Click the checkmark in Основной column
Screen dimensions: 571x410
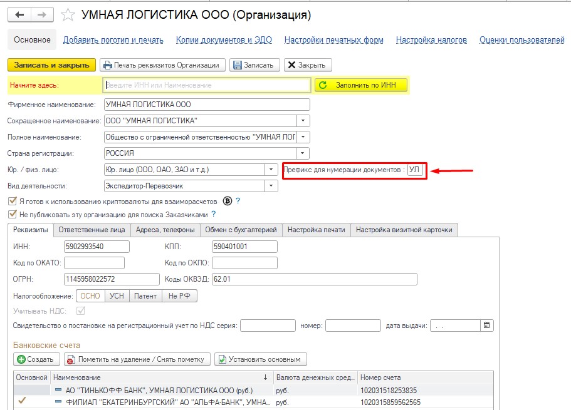[x=22, y=401]
